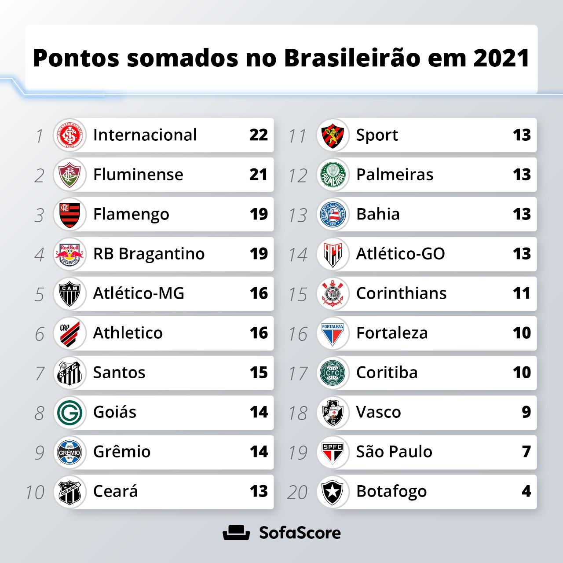This screenshot has height=563, width=563.
Task: Select the Corinthians club crest
Action: [x=333, y=293]
